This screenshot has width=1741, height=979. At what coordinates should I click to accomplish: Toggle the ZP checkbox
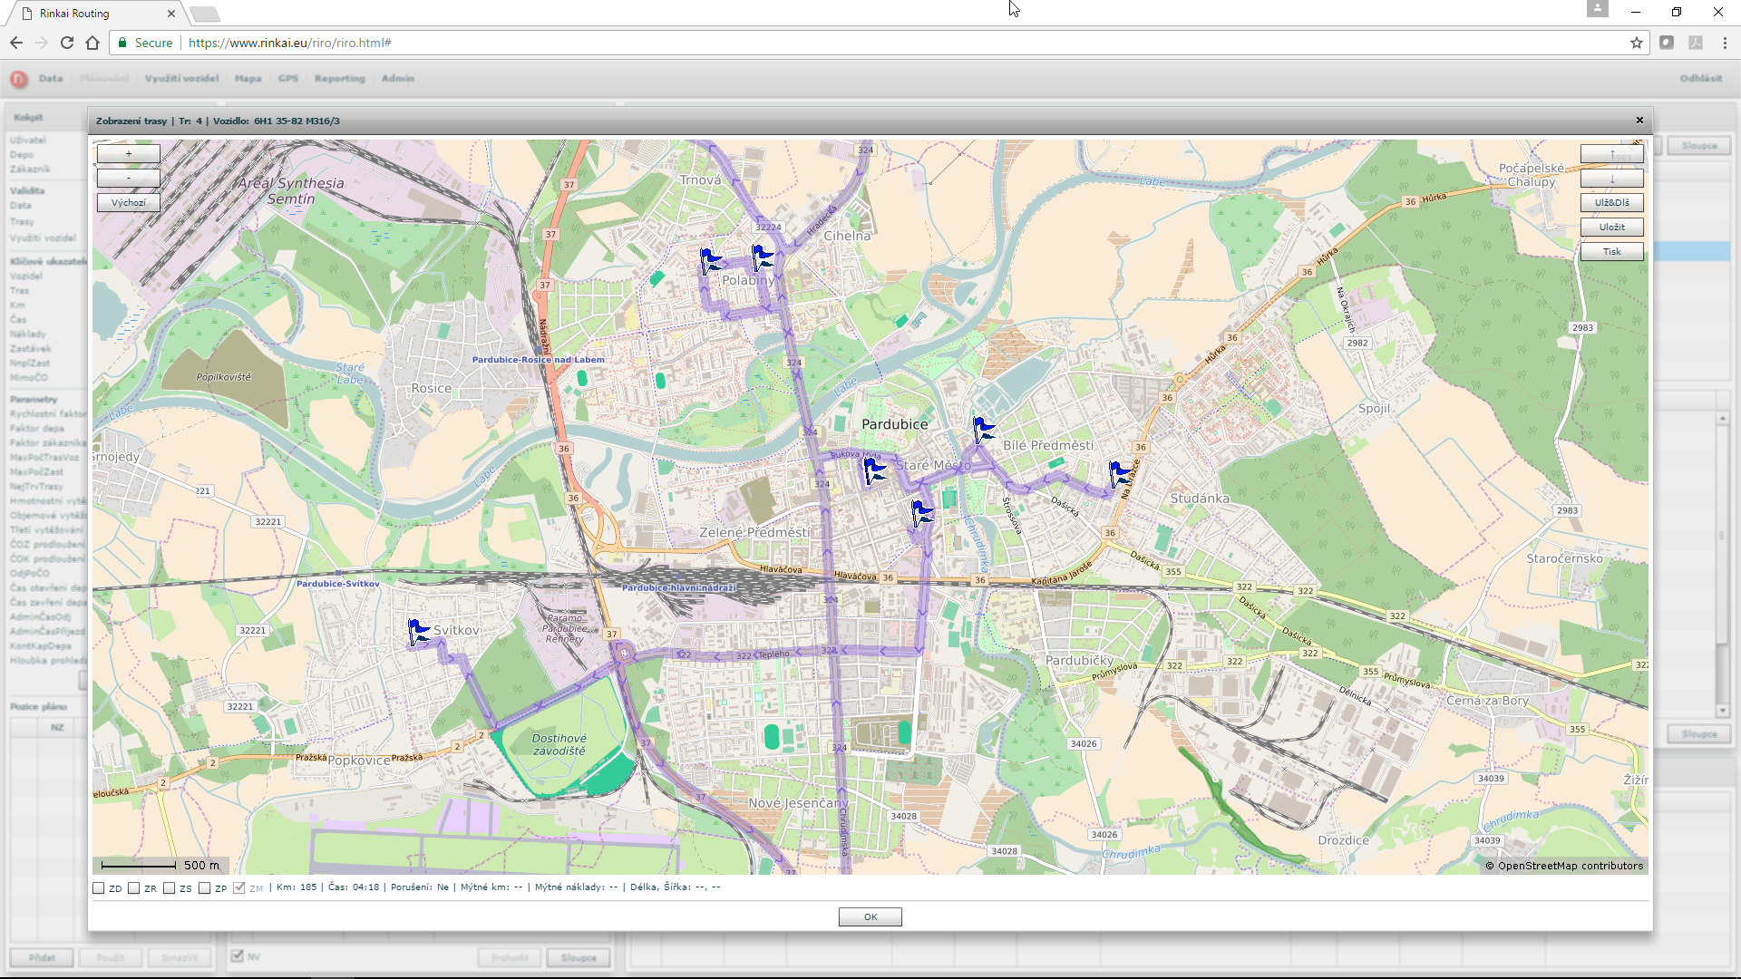click(x=205, y=888)
